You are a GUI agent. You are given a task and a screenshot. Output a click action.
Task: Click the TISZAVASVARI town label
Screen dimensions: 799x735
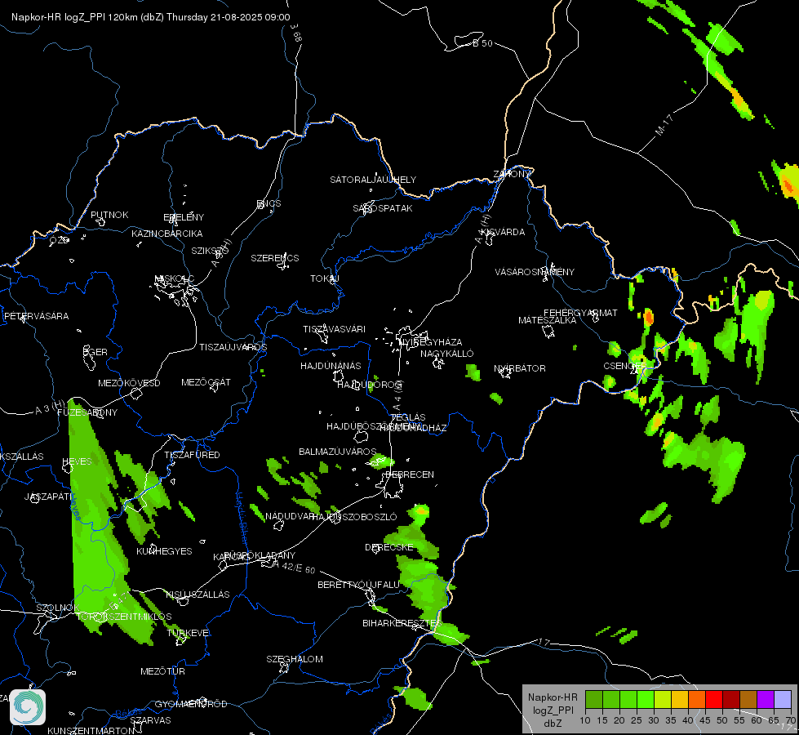coord(335,329)
